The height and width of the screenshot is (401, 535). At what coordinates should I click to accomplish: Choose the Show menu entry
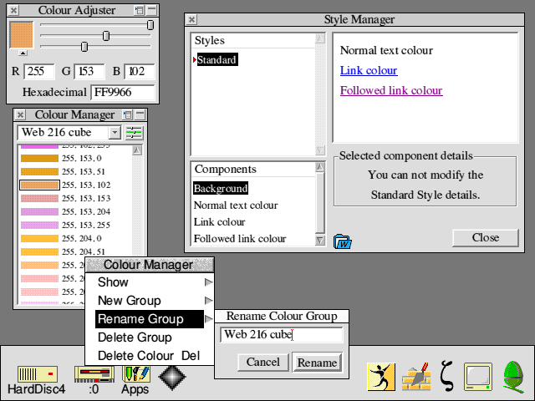150,282
